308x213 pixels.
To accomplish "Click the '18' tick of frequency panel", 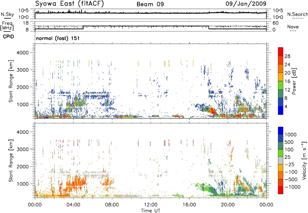I will [x=25, y=23].
